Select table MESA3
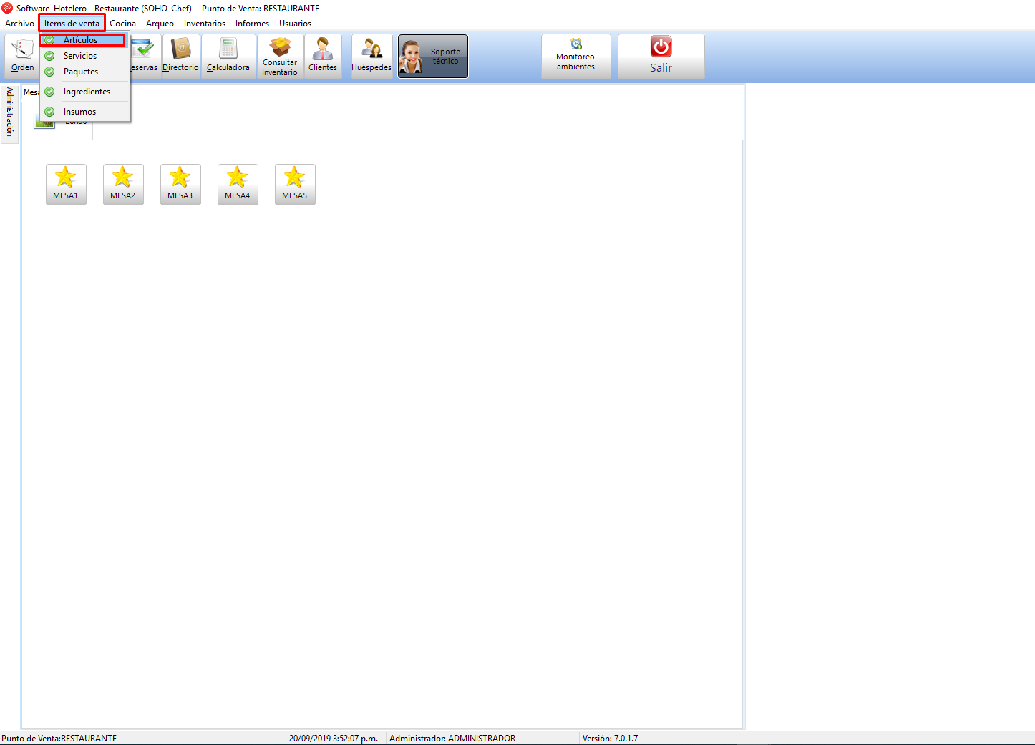 coord(180,184)
